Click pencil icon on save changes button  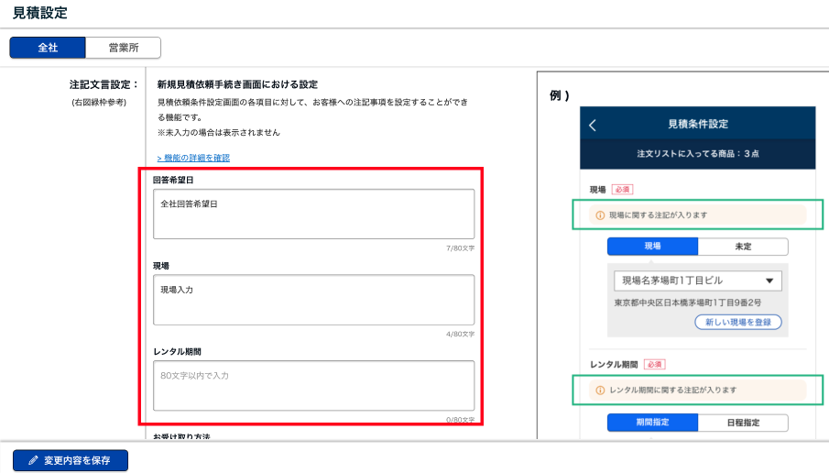pyautogui.click(x=33, y=460)
